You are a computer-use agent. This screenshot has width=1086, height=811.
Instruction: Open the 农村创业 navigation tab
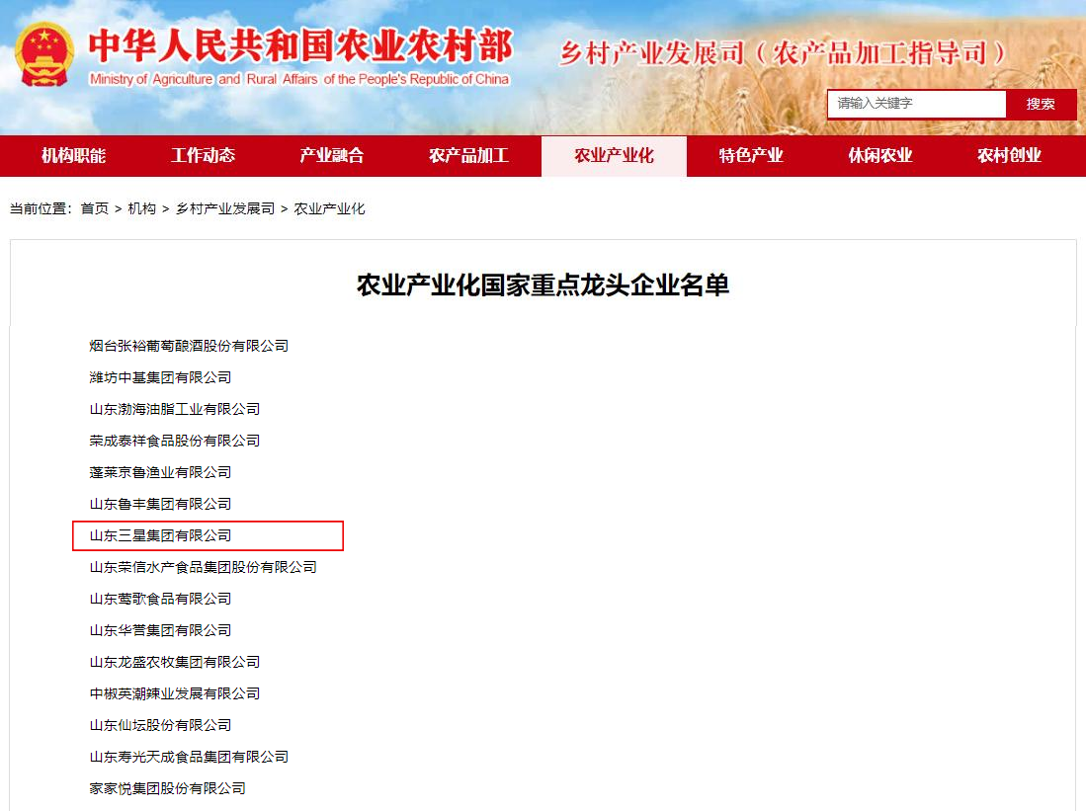coord(1009,156)
